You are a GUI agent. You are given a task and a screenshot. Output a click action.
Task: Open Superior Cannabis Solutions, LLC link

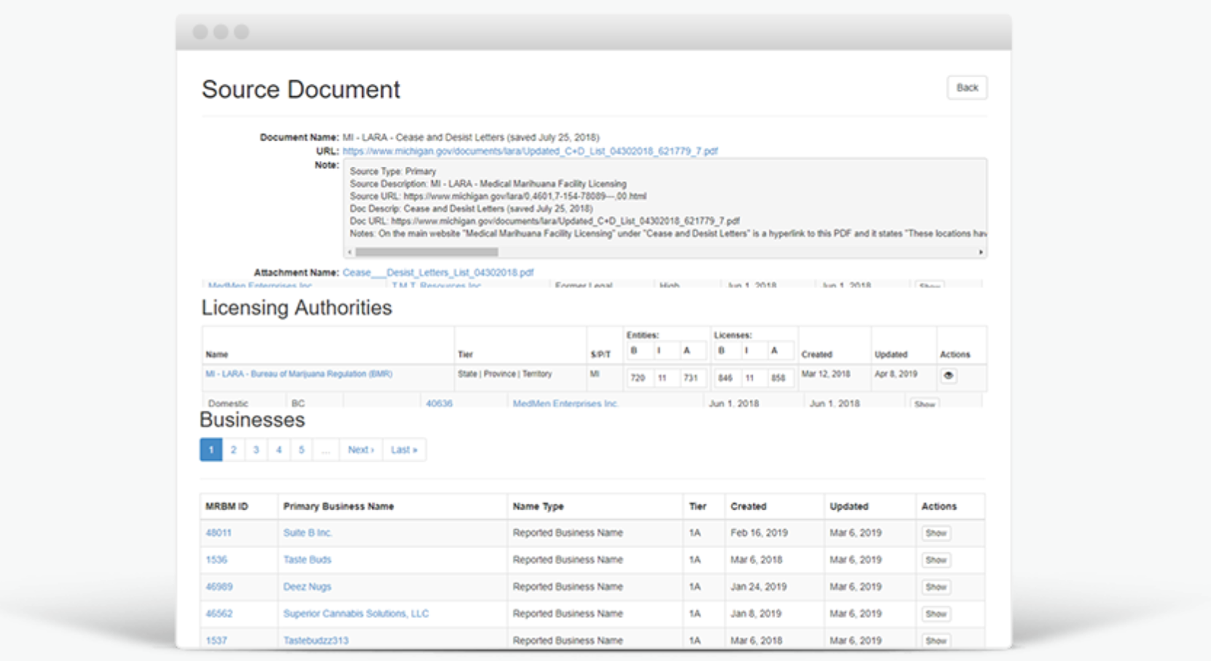(356, 614)
